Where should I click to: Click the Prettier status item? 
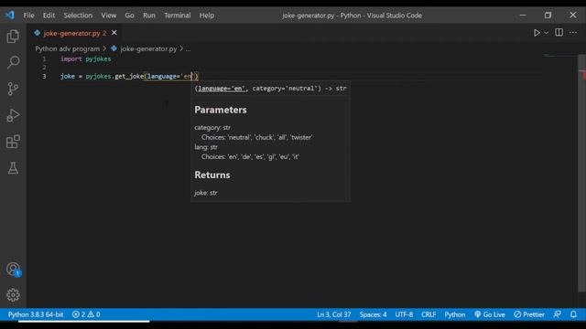(529, 314)
